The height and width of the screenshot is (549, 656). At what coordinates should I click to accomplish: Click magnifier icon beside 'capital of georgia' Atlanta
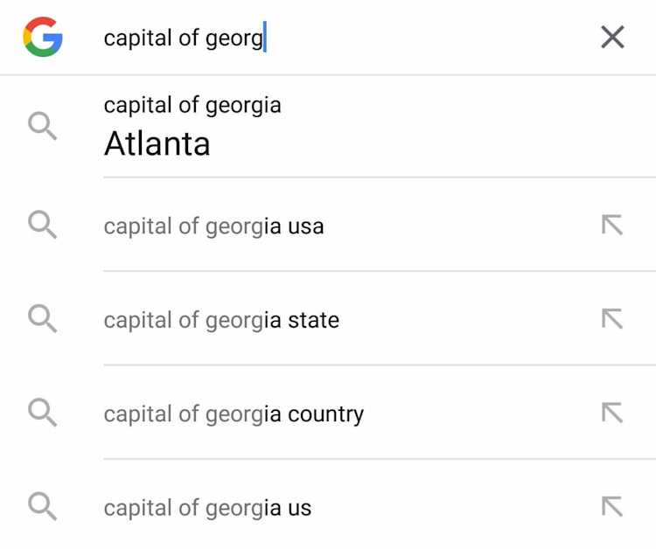(x=42, y=125)
